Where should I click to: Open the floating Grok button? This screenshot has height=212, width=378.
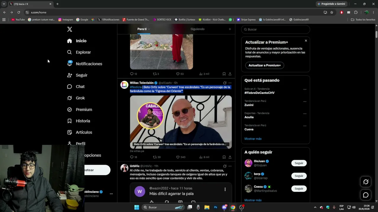click(366, 182)
